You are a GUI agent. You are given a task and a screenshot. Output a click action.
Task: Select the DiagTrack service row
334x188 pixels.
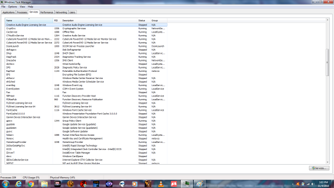(x=86, y=57)
